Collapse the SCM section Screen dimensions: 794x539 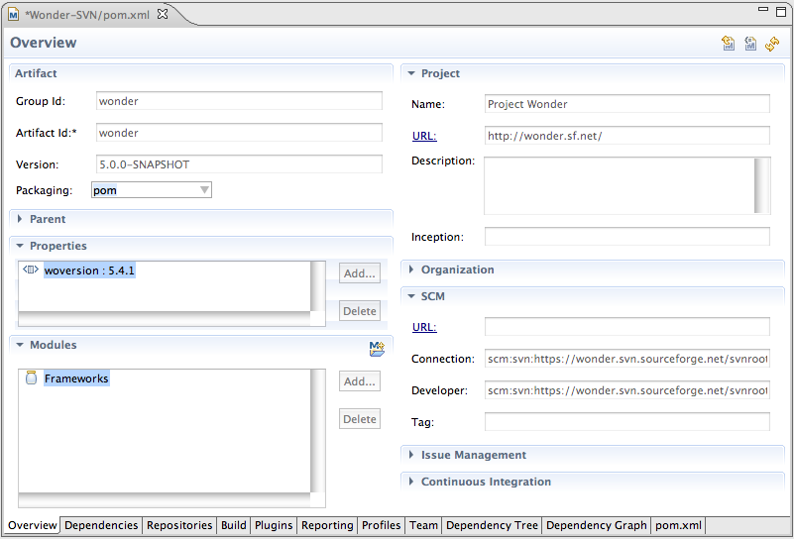point(411,296)
